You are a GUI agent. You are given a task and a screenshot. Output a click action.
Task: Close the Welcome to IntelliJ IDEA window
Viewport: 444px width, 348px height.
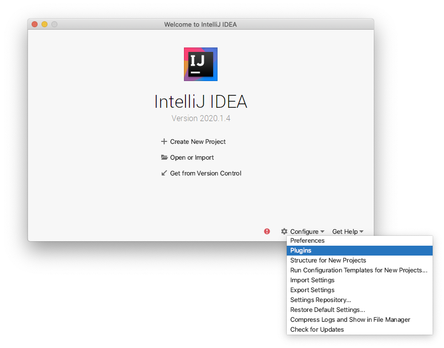[35, 24]
